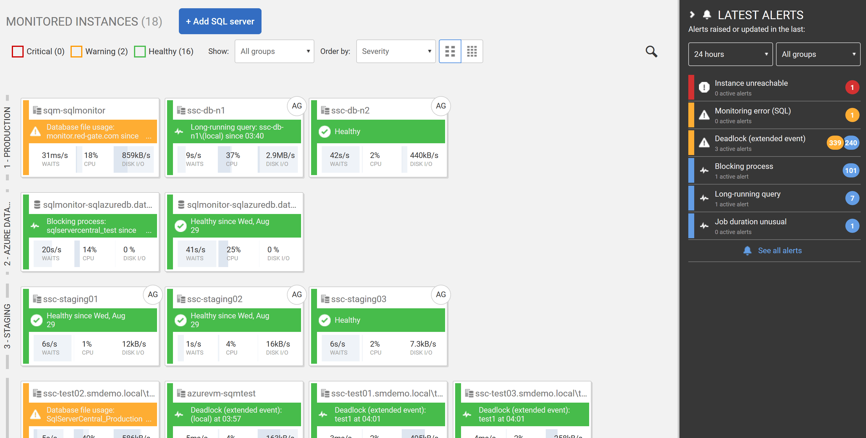Click Job duration unusual pulse icon
The height and width of the screenshot is (438, 866).
click(x=704, y=226)
